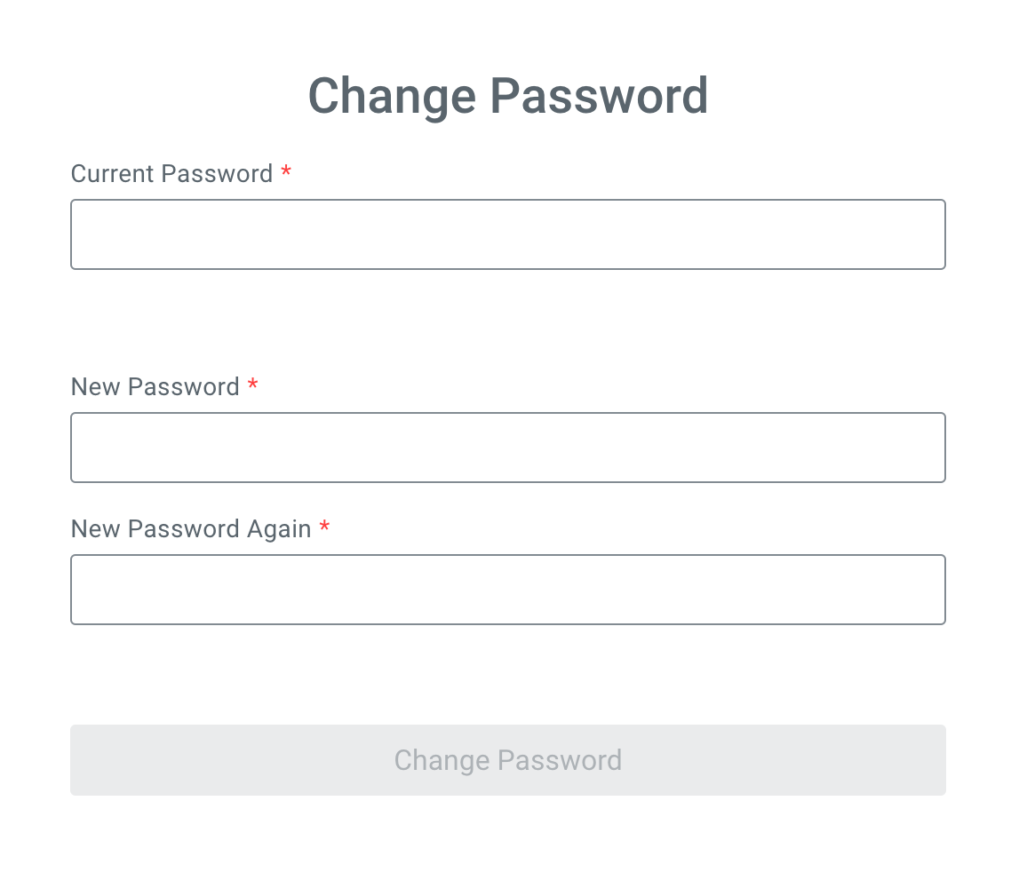Focus the New Password text box
Viewport: 1011px width, 888px height.
tap(507, 448)
